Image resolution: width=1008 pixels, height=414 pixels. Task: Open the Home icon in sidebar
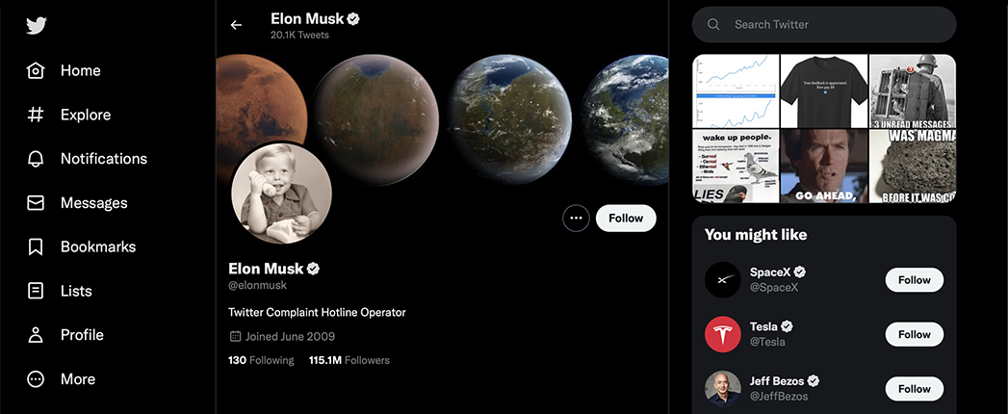(36, 70)
